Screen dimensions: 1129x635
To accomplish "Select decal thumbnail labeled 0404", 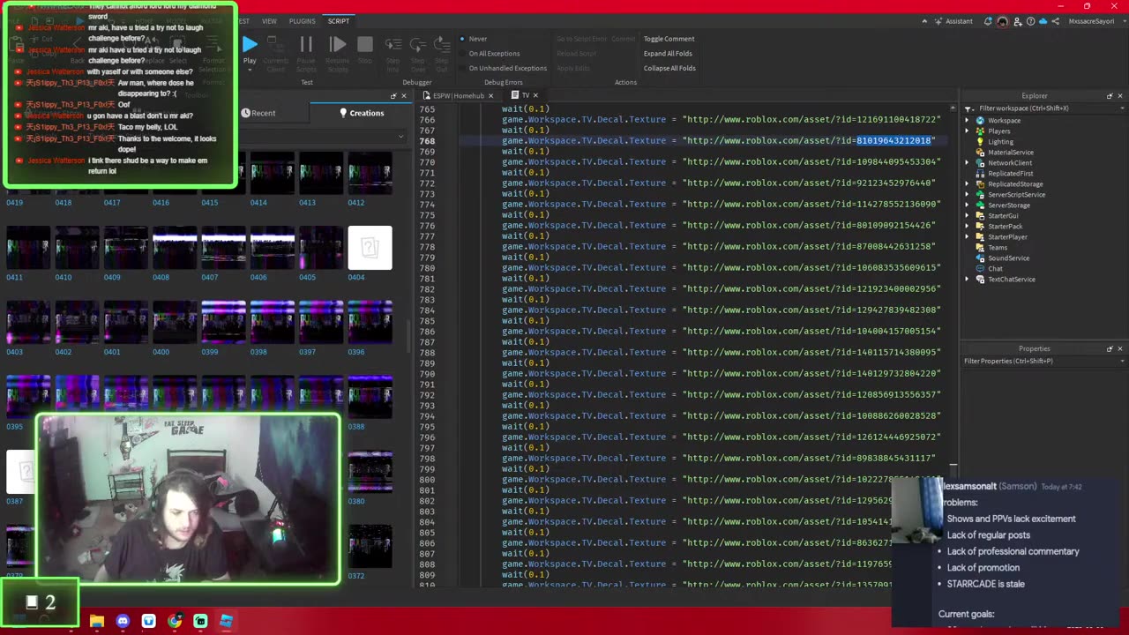I will click(x=370, y=249).
